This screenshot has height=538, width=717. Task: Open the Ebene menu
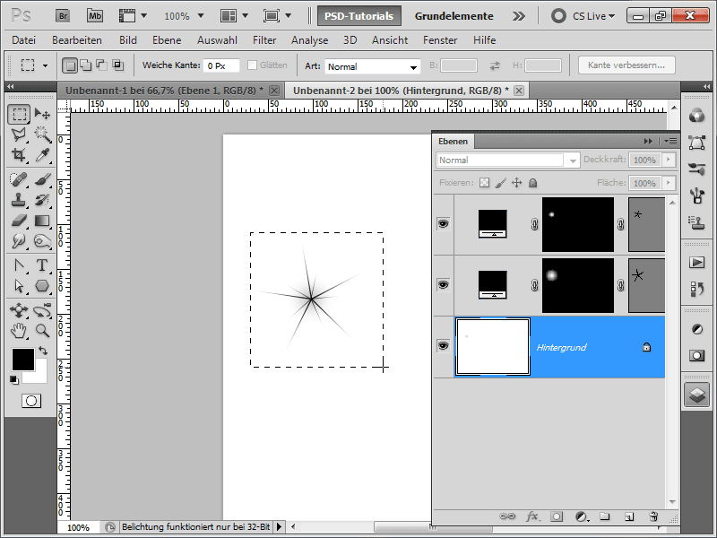point(167,40)
